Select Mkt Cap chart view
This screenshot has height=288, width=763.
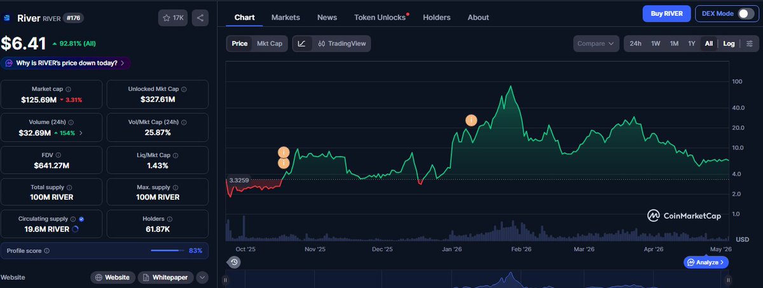point(270,43)
